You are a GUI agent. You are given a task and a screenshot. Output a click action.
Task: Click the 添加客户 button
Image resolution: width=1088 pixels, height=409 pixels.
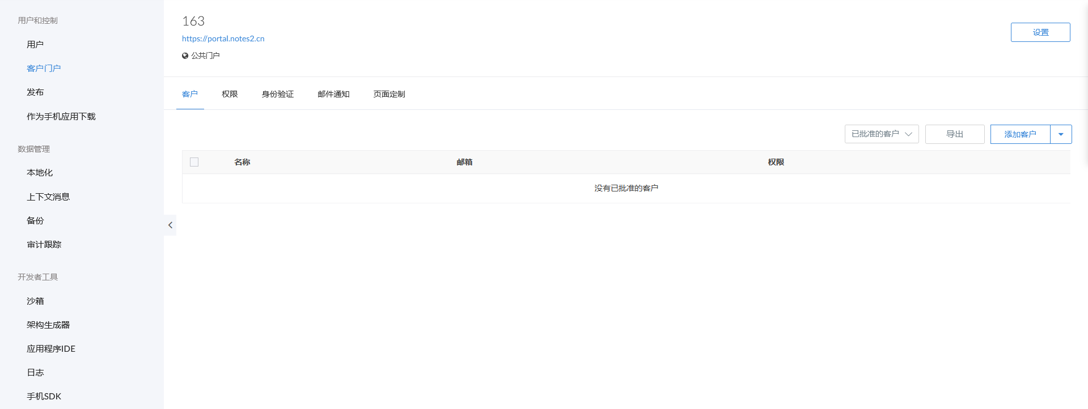pos(1020,134)
